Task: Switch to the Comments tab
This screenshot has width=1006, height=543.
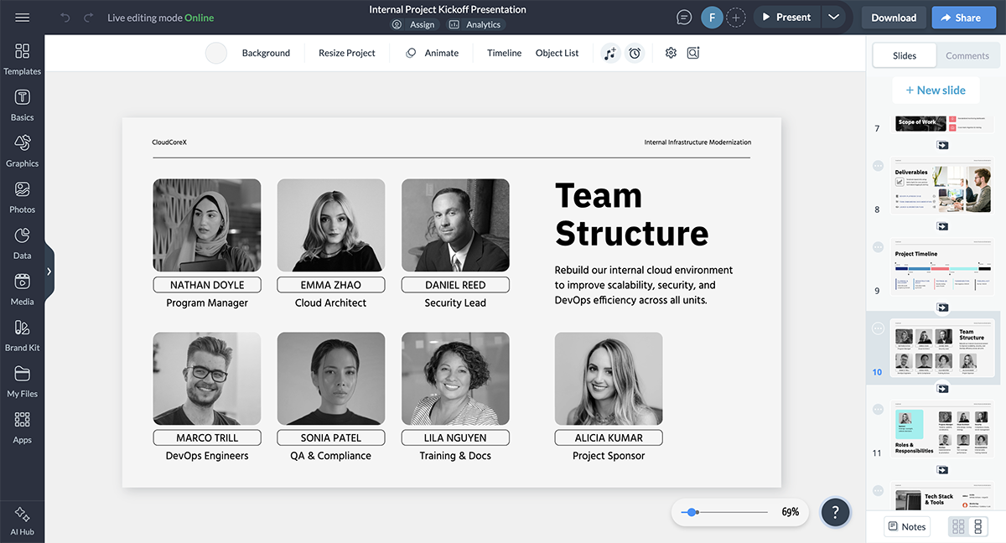Action: [967, 55]
